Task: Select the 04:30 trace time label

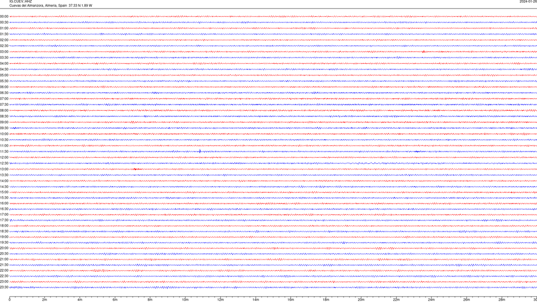Action: 4,69
